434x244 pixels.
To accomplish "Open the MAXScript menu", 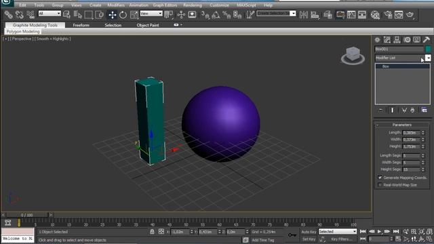I will (246, 5).
